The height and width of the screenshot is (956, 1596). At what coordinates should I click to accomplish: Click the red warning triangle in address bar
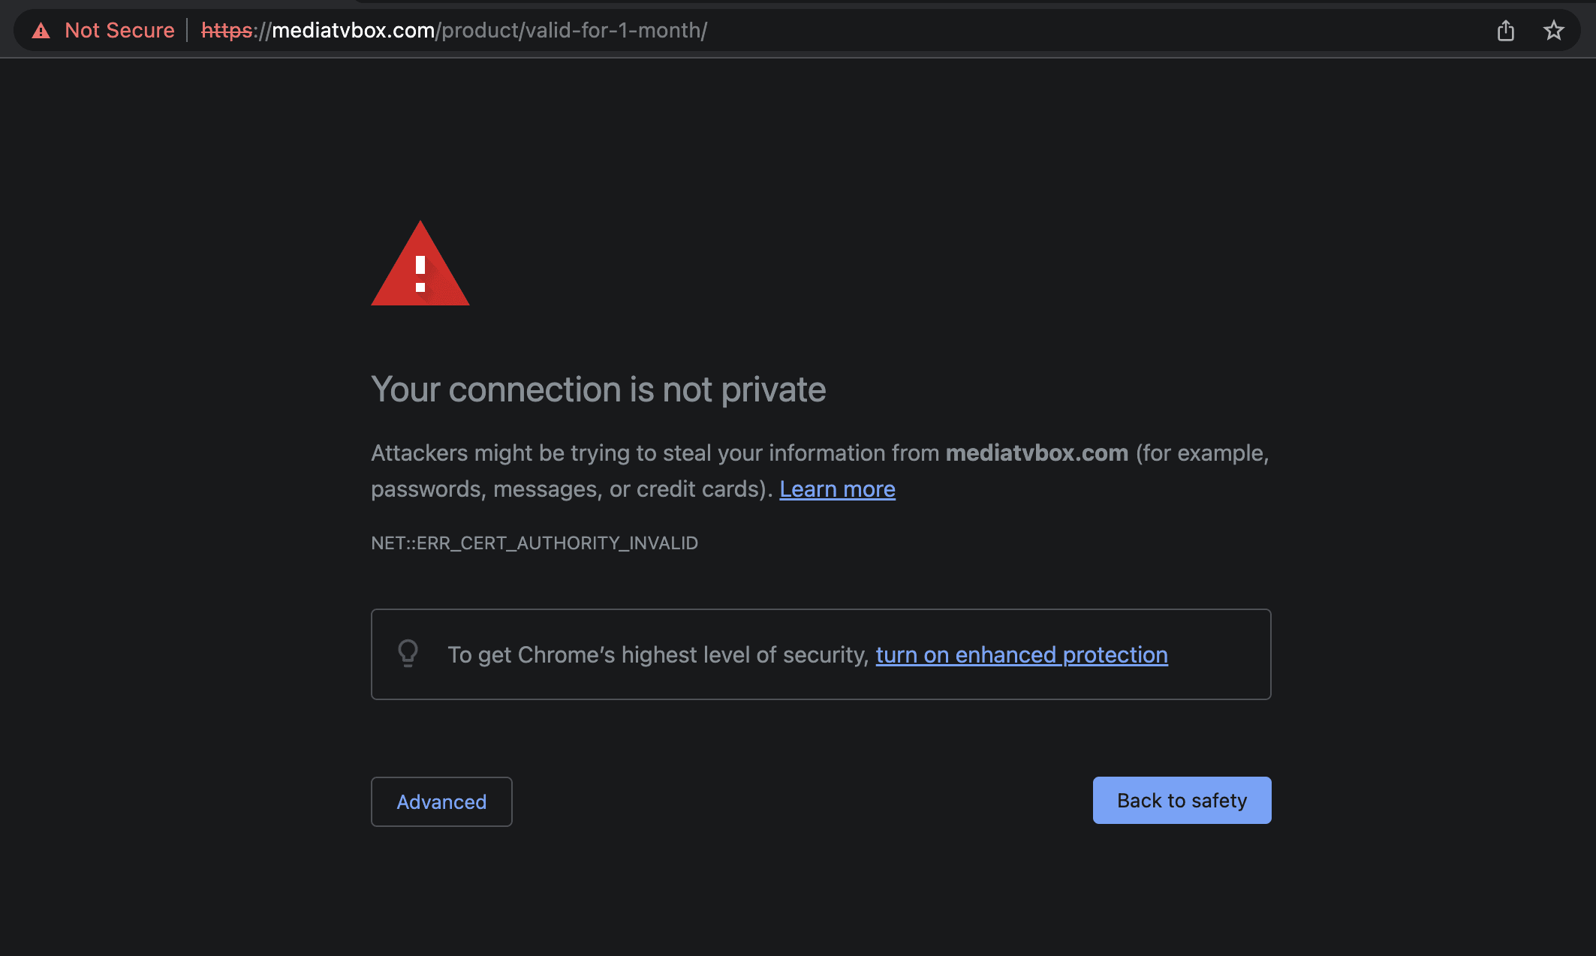[41, 31]
